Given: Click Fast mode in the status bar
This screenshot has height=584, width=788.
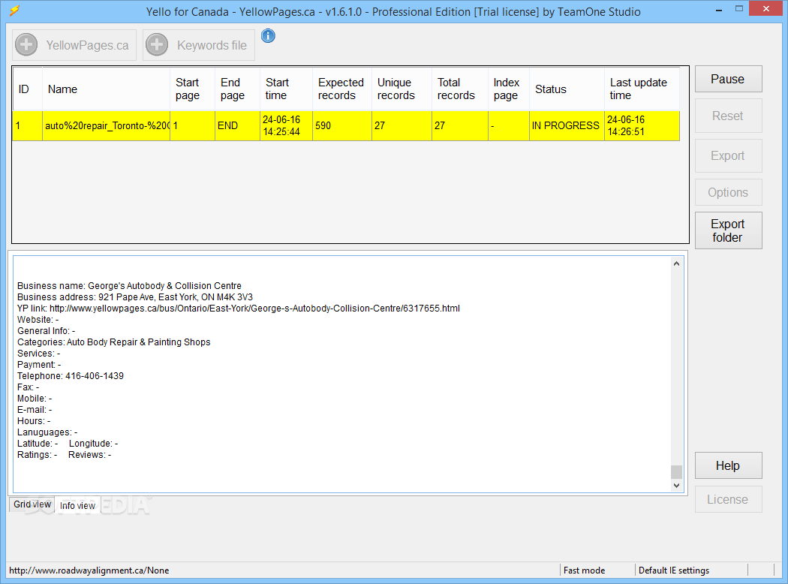Looking at the screenshot, I should coord(584,570).
